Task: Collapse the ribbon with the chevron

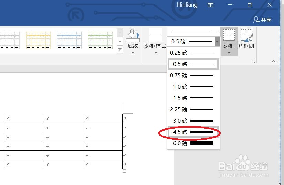Action: click(274, 61)
